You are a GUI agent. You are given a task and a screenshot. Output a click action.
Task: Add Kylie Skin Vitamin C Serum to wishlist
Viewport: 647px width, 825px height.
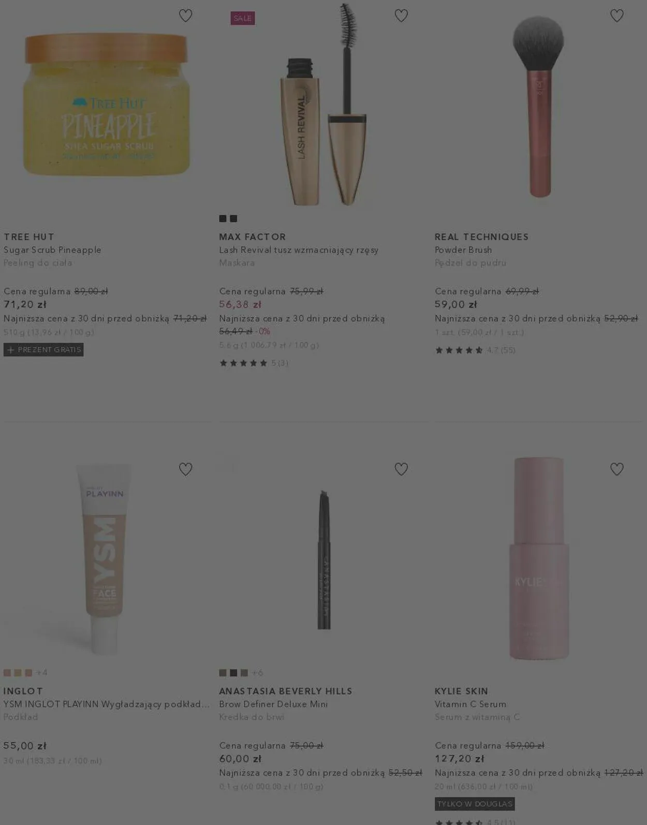pyautogui.click(x=617, y=469)
